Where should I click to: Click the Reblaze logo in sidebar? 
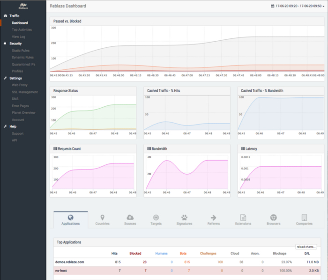click(23, 6)
